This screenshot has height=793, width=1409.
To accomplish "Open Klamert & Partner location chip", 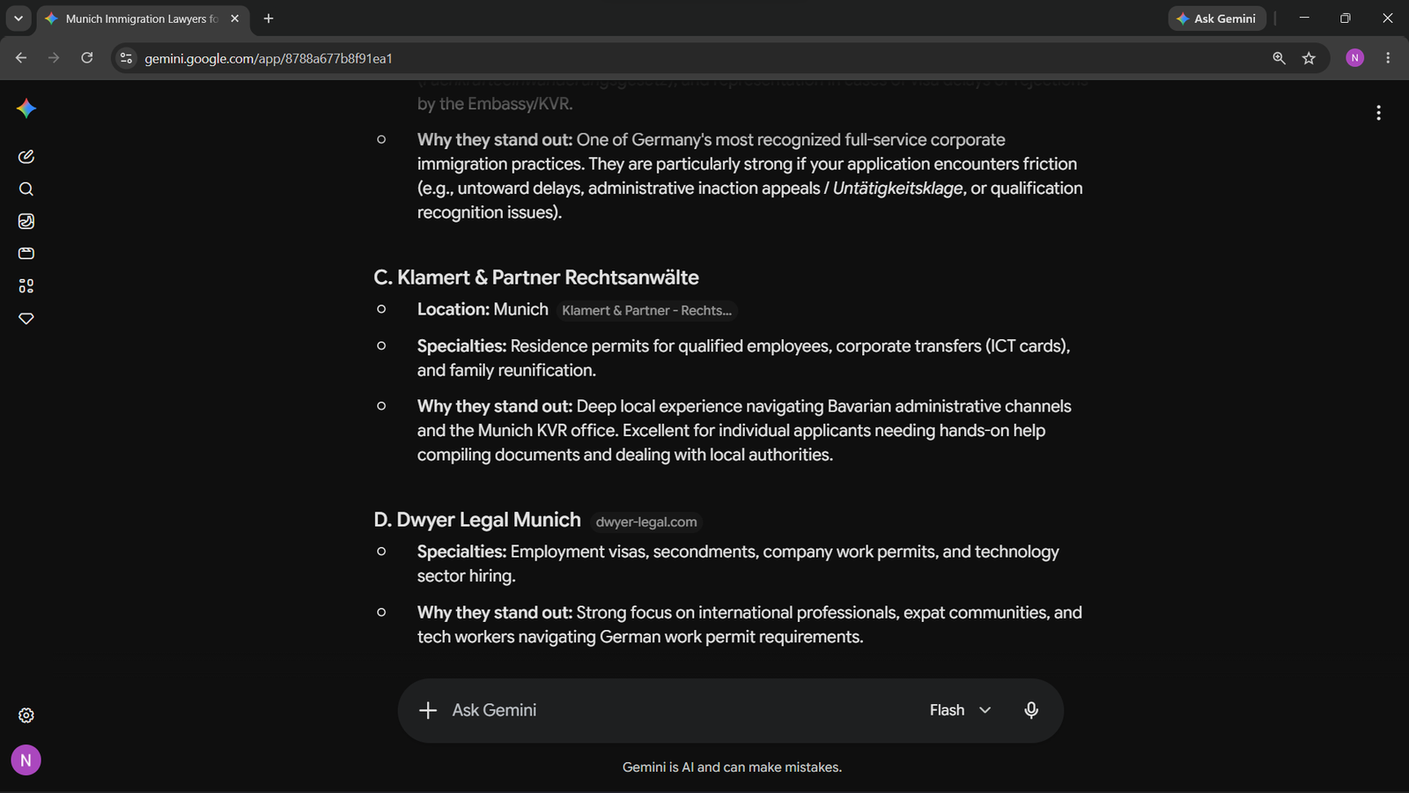I will (x=646, y=310).
